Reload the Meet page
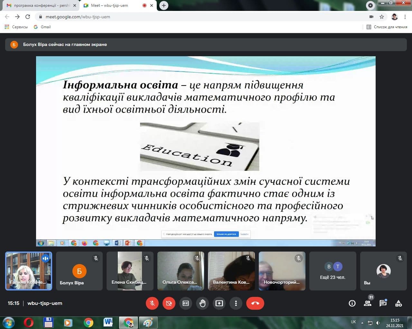The image size is (412, 329). [28, 17]
